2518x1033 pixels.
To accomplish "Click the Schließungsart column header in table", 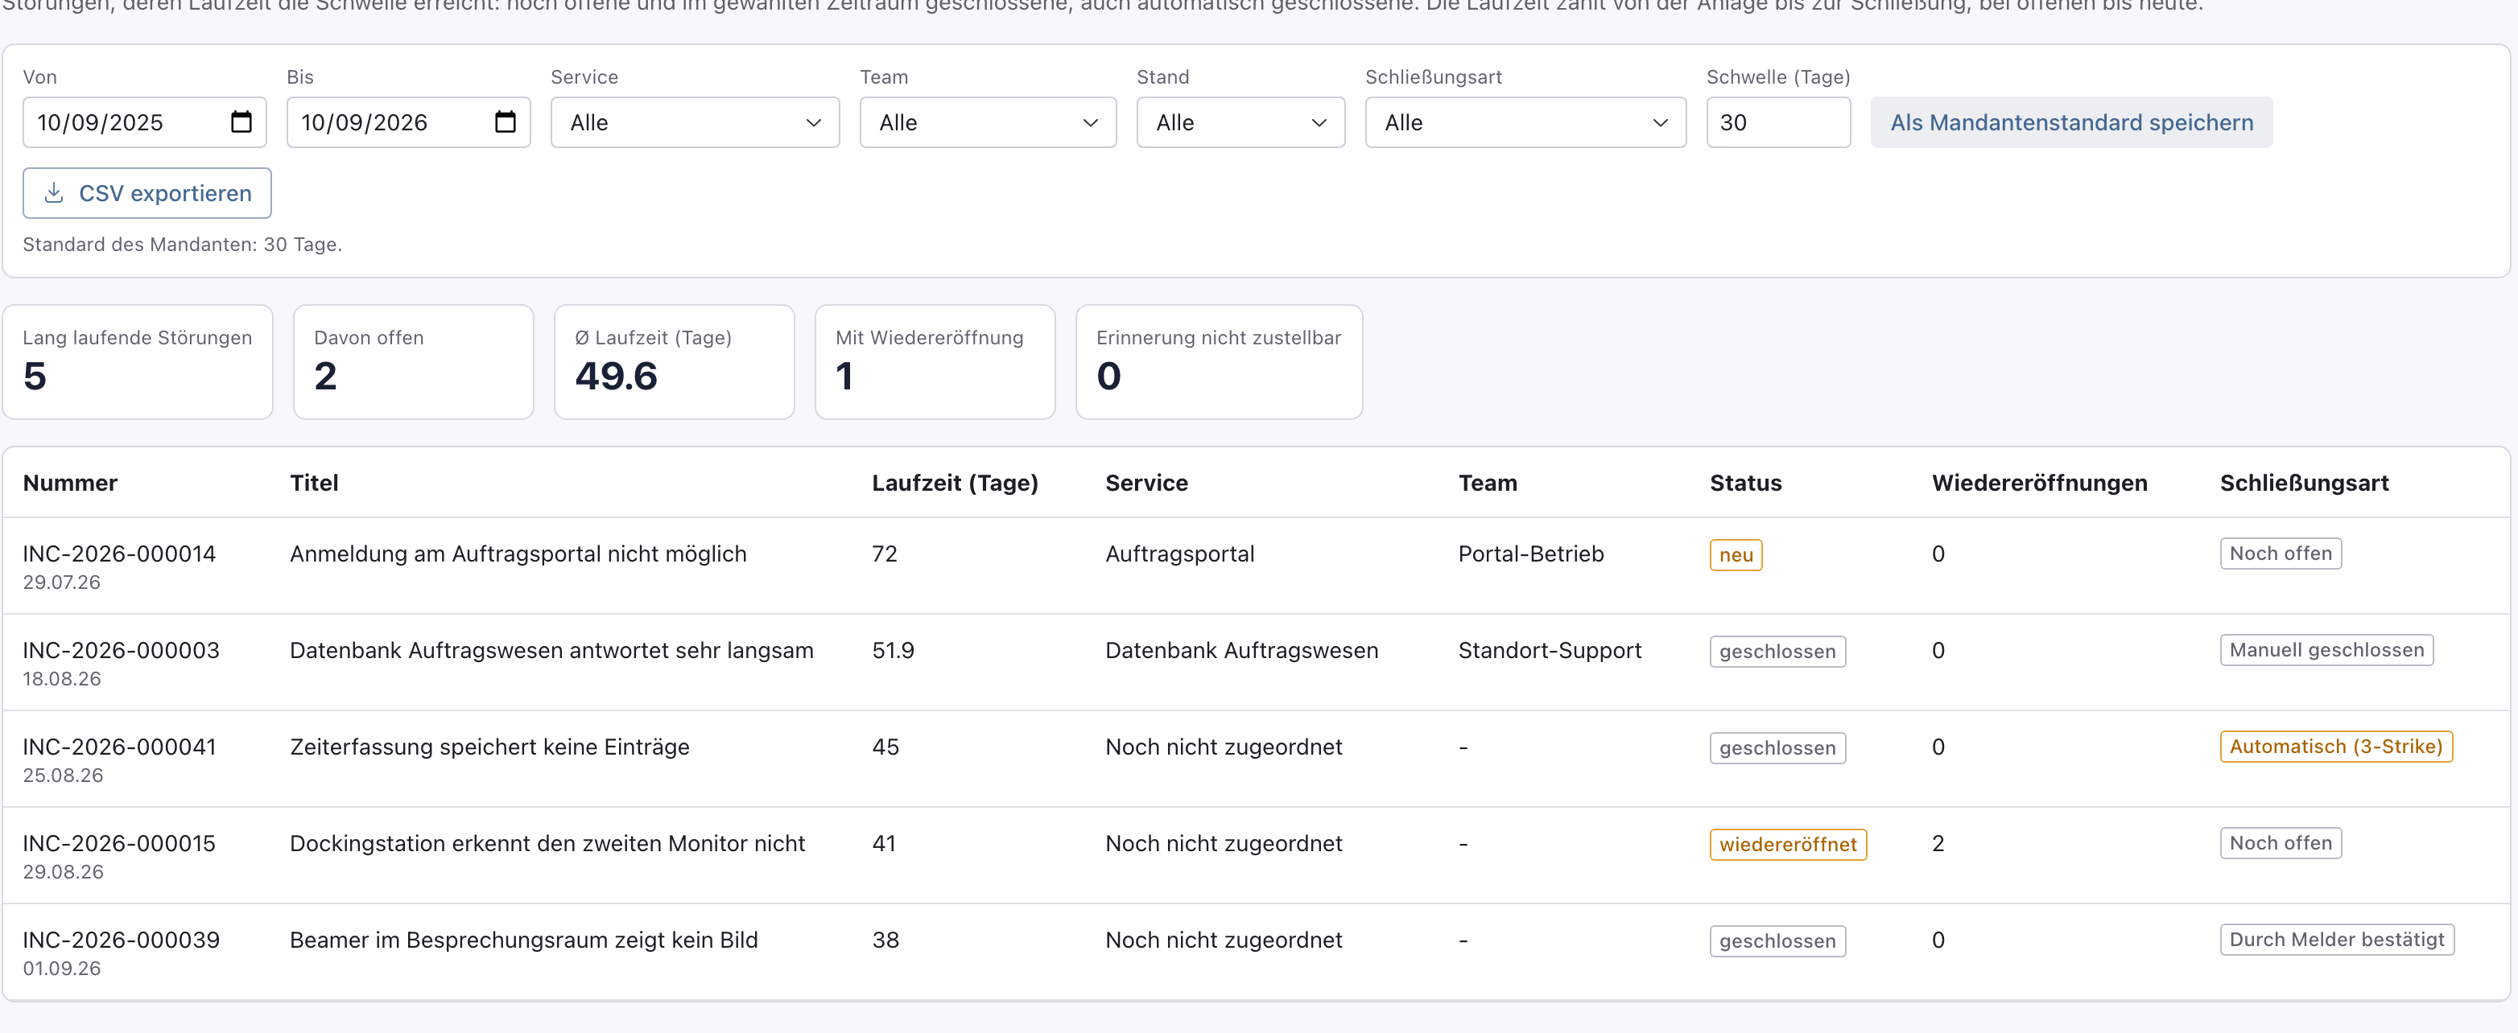I will coord(2304,483).
